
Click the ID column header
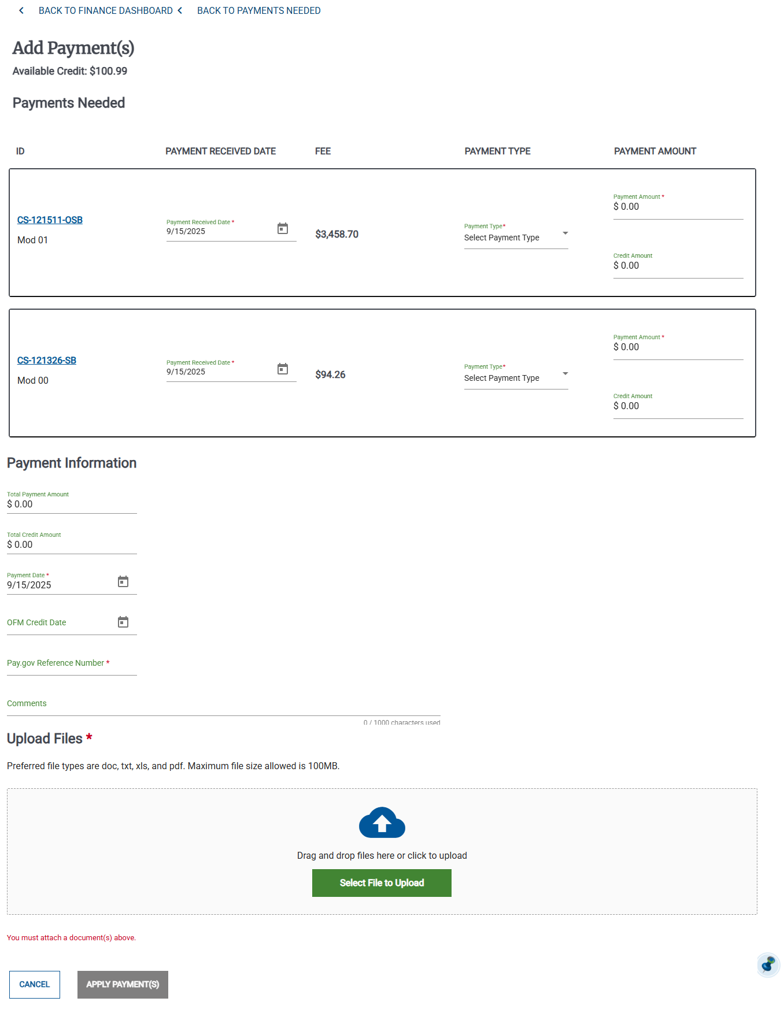click(x=20, y=151)
